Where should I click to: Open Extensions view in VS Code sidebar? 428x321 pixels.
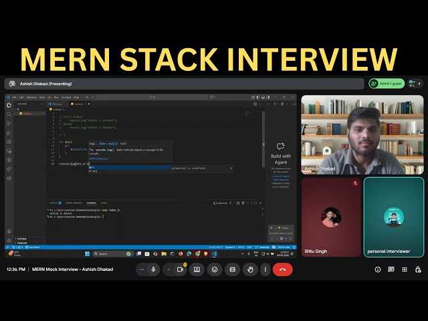coord(9,142)
